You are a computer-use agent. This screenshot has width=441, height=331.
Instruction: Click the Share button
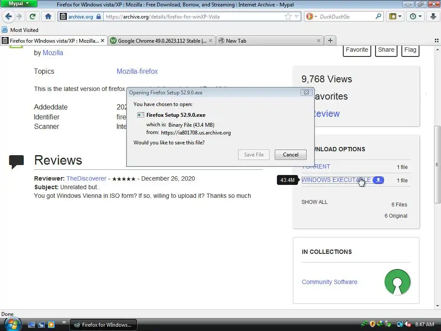[x=386, y=50]
